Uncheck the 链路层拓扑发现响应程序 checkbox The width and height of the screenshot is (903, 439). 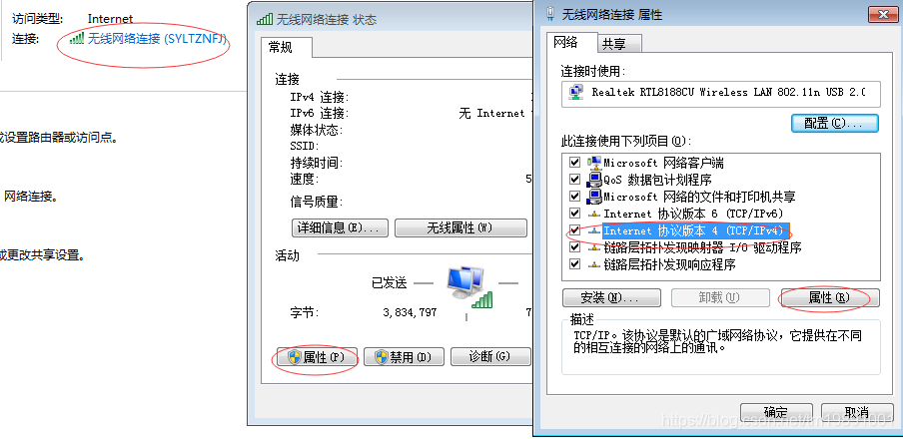tap(574, 264)
